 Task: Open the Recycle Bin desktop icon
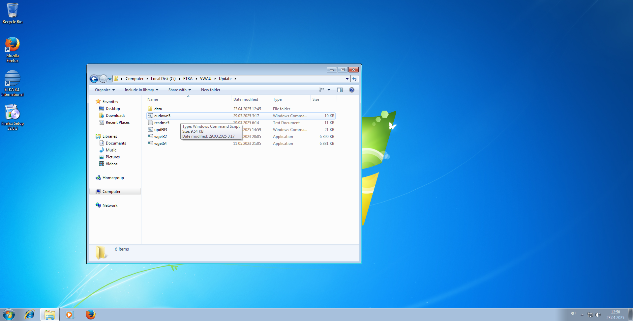tap(13, 13)
